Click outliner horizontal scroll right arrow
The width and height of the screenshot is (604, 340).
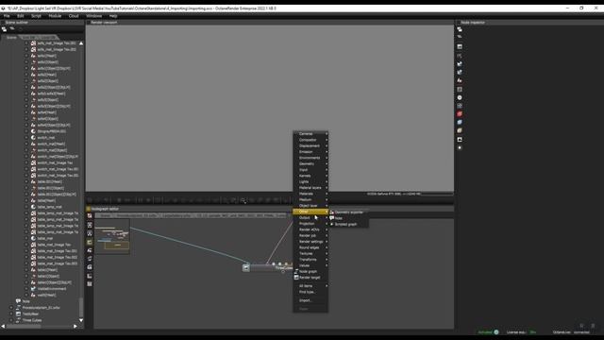pos(75,326)
